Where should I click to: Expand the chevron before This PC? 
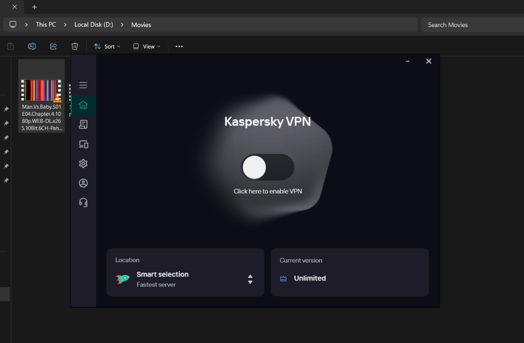pyautogui.click(x=27, y=24)
